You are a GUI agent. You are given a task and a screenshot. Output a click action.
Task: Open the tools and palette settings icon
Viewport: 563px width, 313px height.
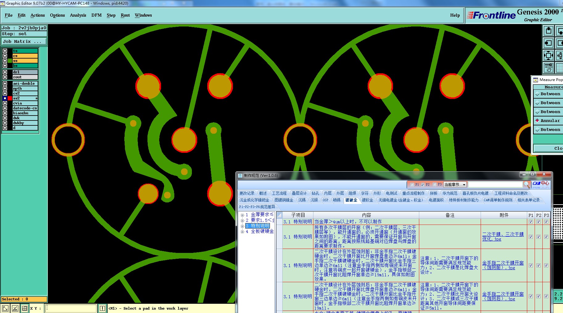tap(548, 68)
